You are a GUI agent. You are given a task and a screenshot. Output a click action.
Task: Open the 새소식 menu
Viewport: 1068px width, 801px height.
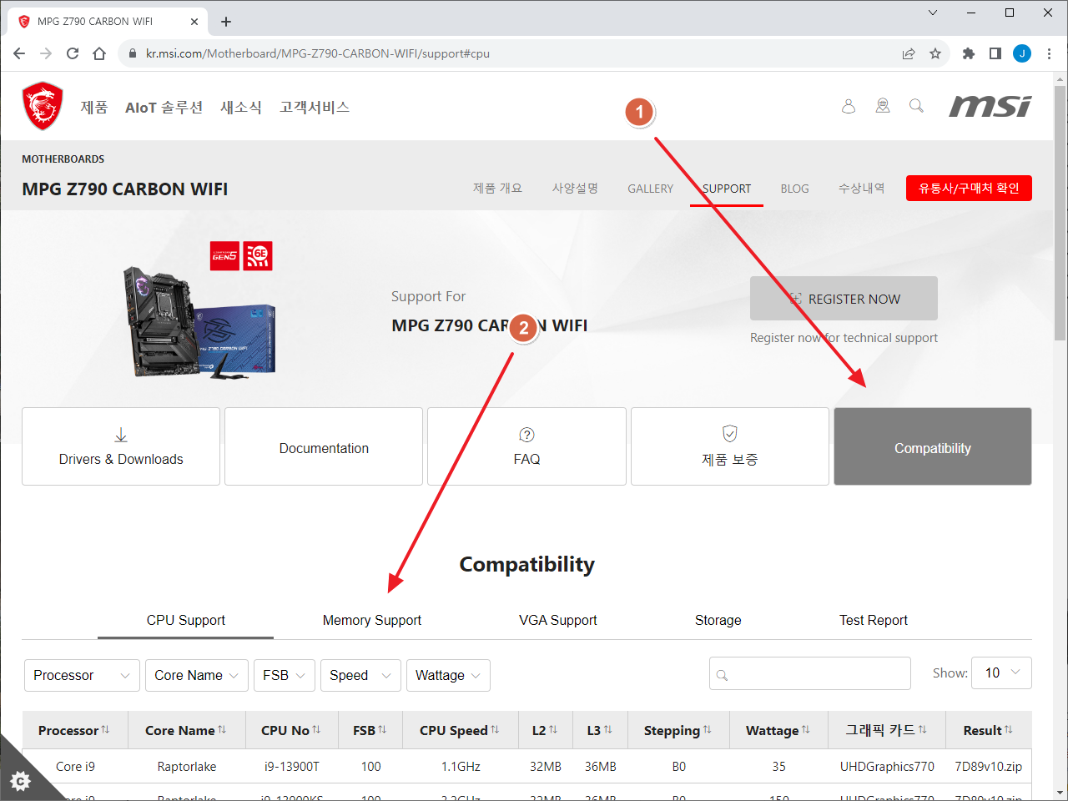pos(241,107)
